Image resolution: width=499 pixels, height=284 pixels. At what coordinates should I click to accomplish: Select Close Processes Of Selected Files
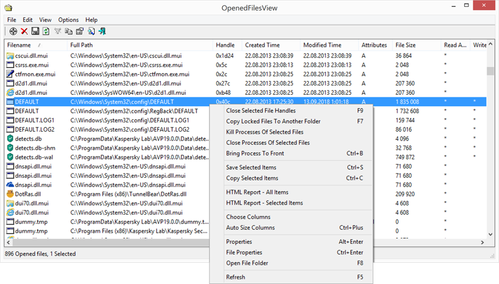(x=291, y=143)
